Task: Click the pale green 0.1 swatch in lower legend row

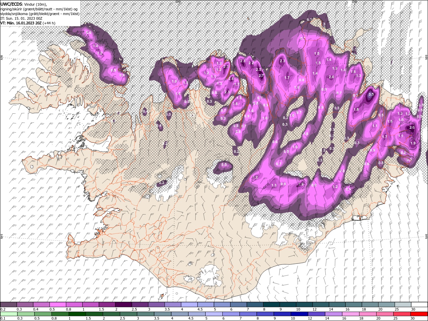Action: [x=8, y=314]
